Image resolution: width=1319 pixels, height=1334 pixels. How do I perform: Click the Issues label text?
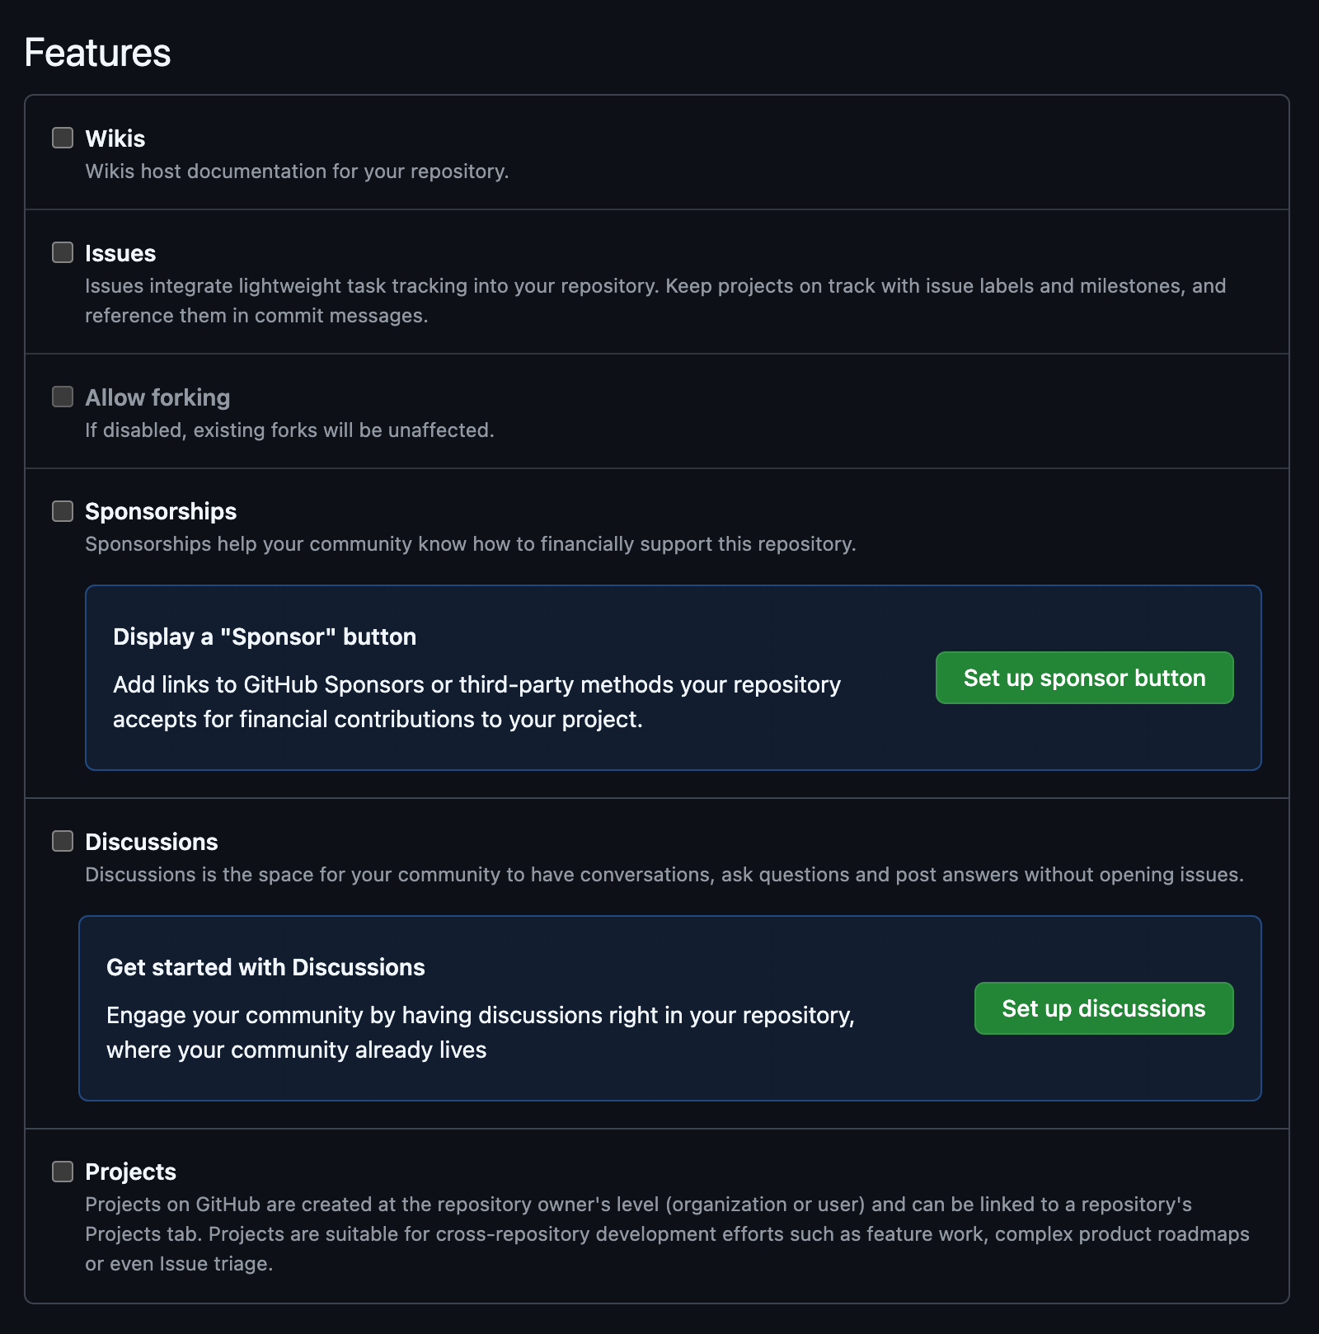pos(120,253)
